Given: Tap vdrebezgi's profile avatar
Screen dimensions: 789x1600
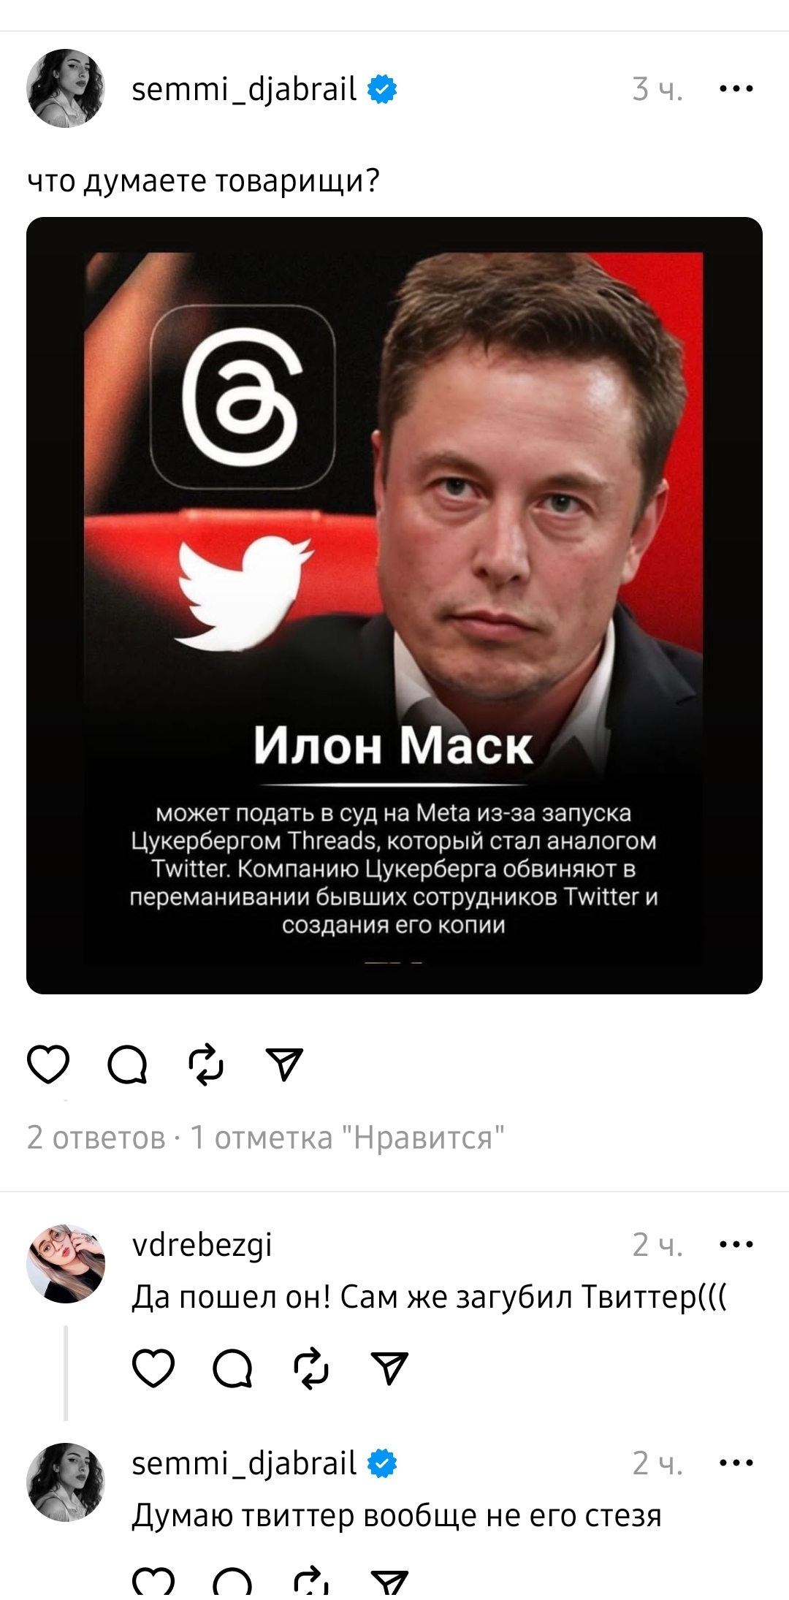Looking at the screenshot, I should 66,1263.
